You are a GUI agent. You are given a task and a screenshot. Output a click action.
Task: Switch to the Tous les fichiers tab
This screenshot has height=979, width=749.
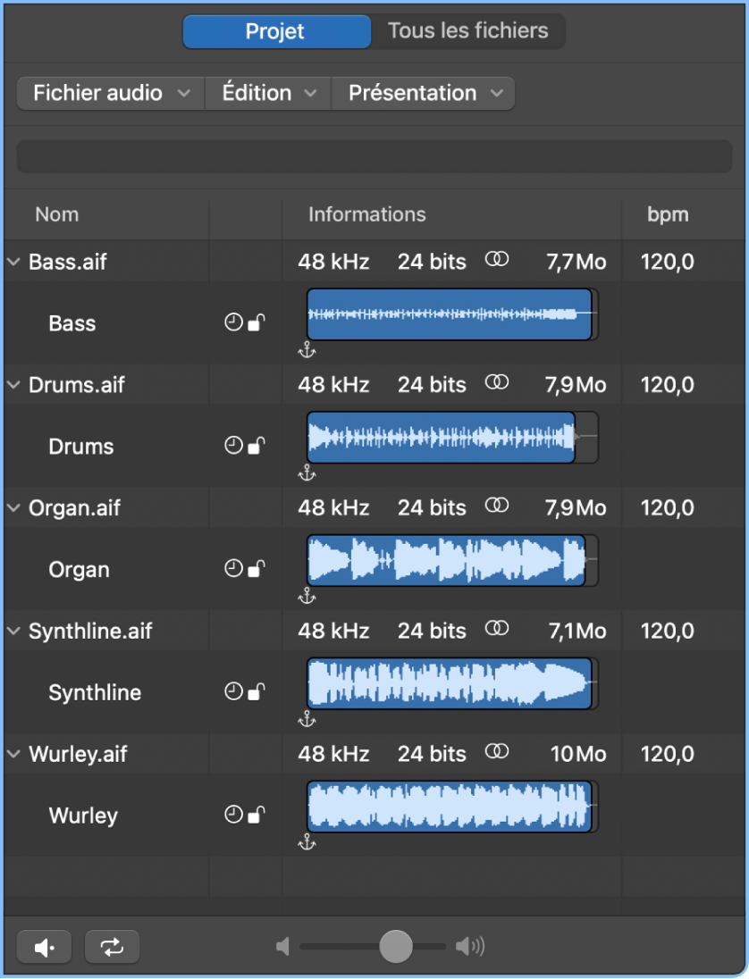point(467,30)
